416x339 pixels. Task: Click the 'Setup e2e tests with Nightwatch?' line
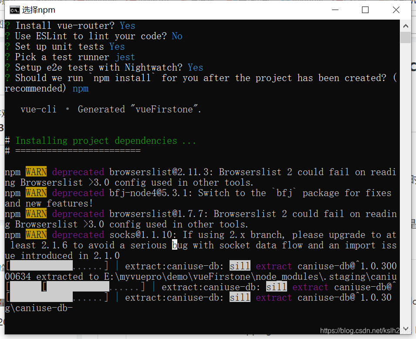click(104, 68)
